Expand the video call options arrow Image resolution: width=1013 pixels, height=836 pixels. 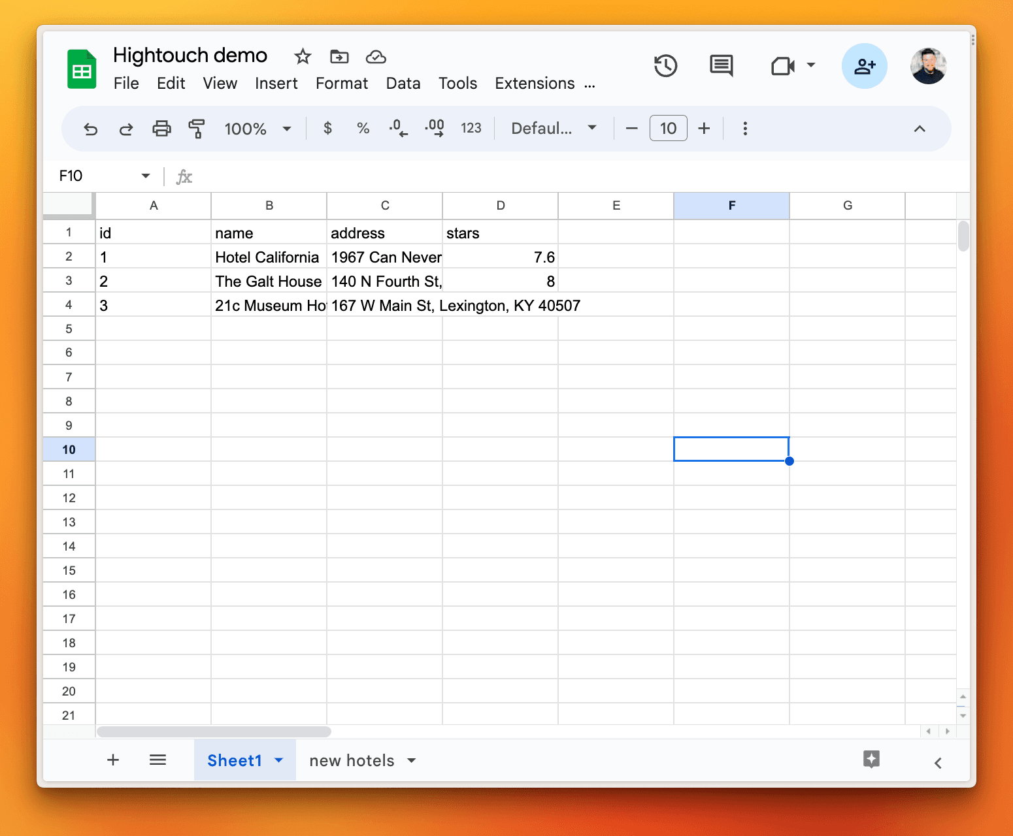(x=811, y=65)
